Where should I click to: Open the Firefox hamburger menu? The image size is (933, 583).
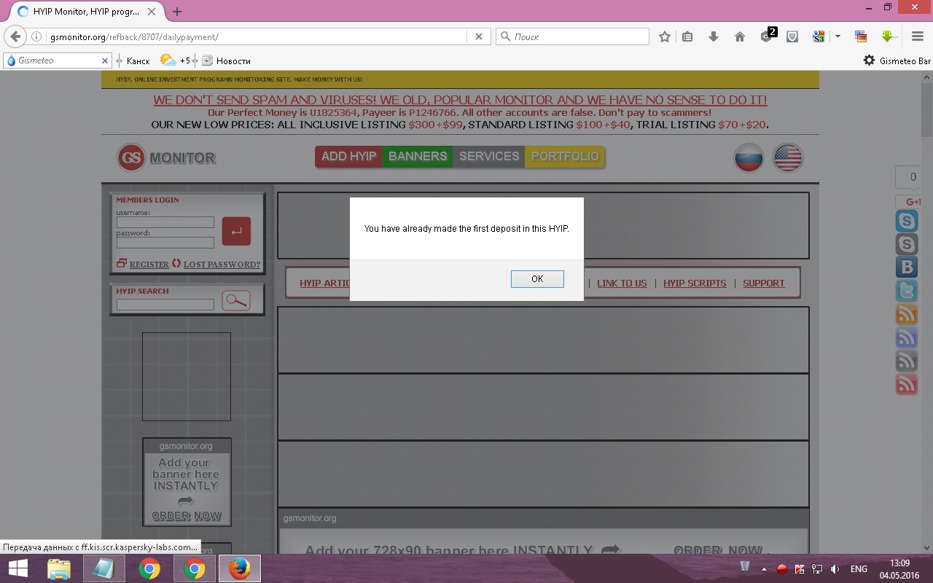pyautogui.click(x=918, y=36)
